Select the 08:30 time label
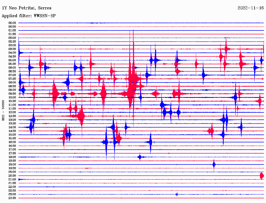This screenshot has height=203, width=266. 12,86
